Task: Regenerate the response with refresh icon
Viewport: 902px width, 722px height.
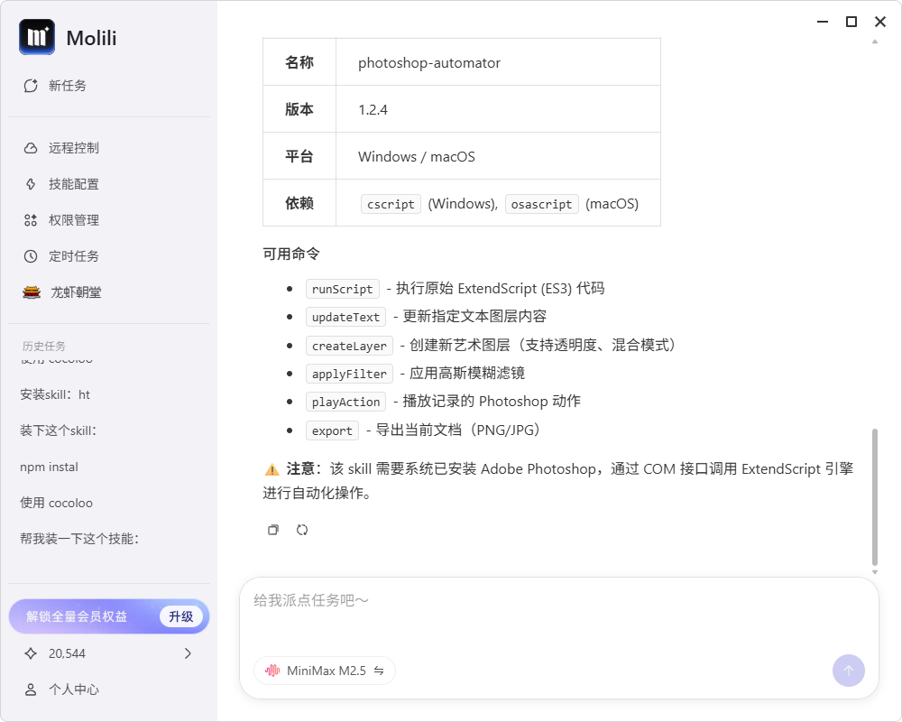Action: tap(302, 530)
